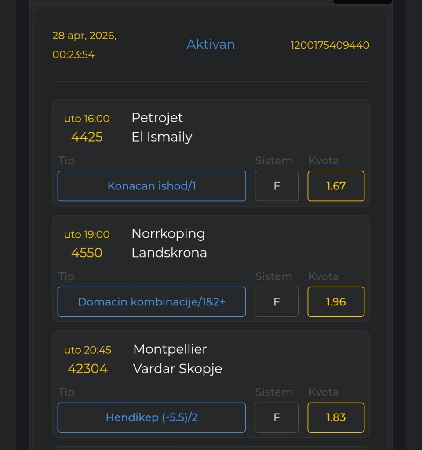
Task: Select ticket number 1200175409440
Action: point(330,45)
